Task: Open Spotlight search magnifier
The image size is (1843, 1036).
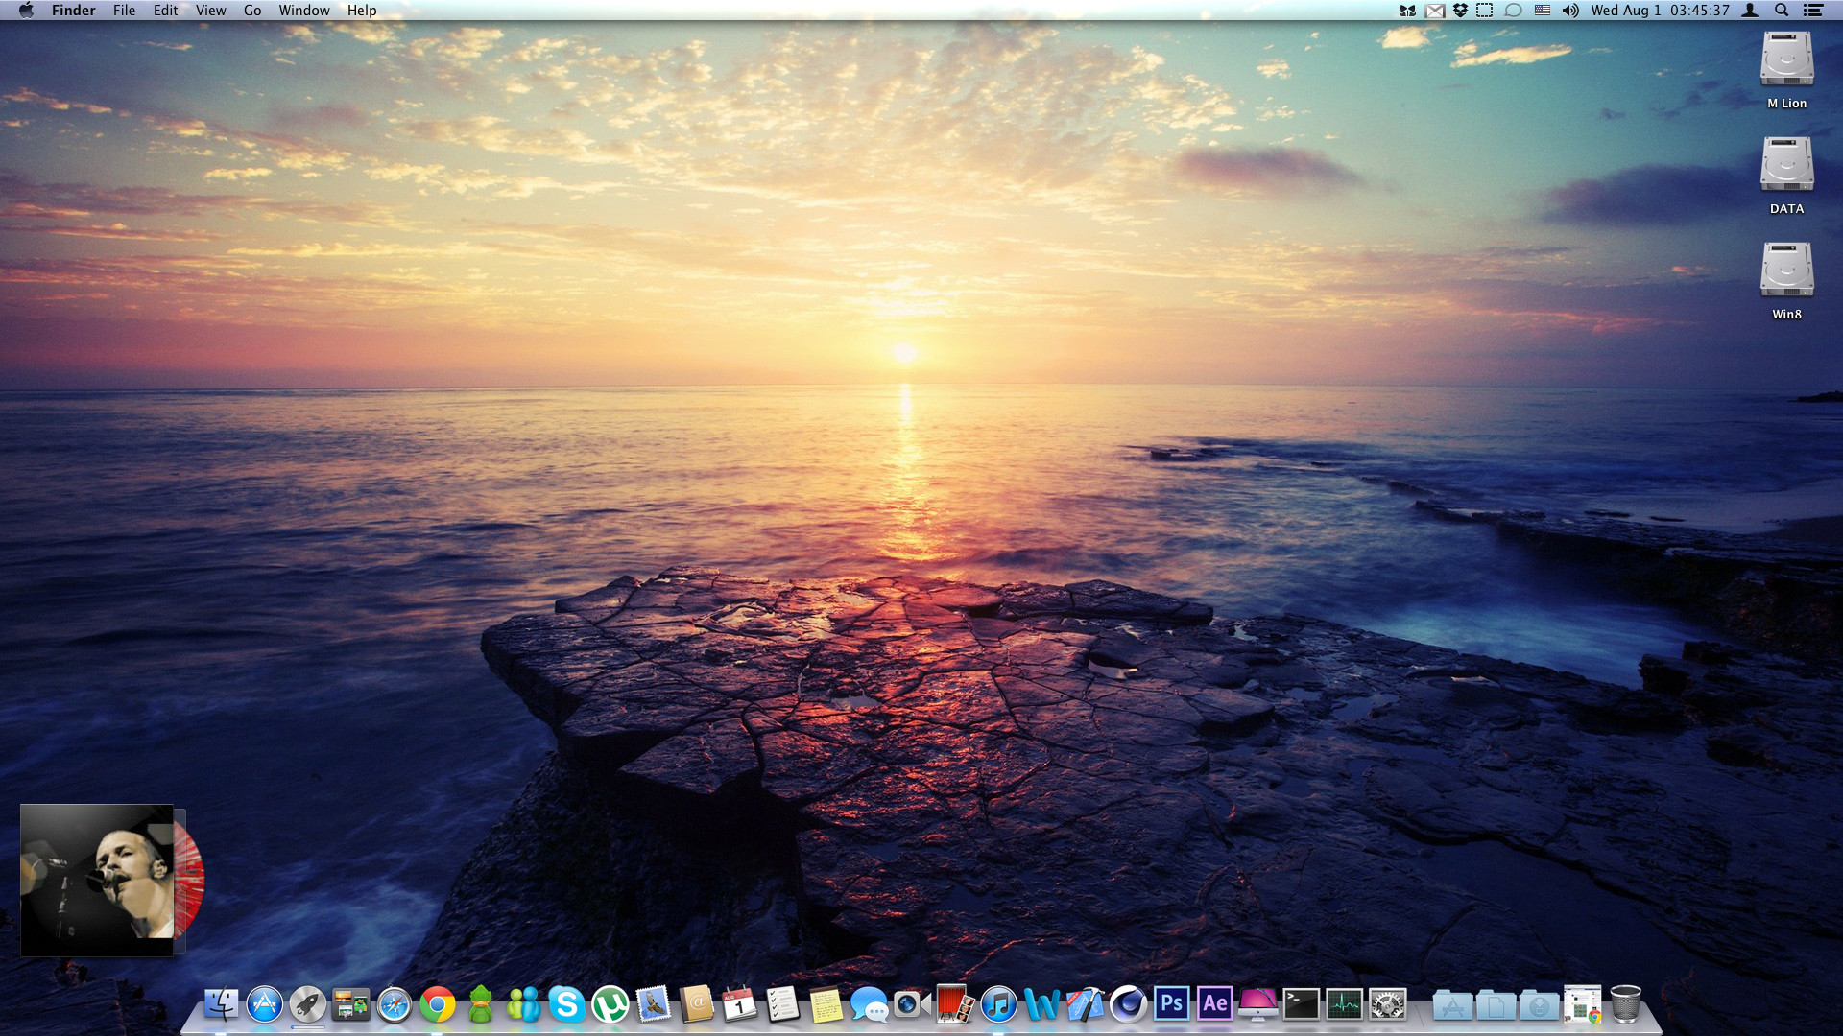Action: [1782, 11]
